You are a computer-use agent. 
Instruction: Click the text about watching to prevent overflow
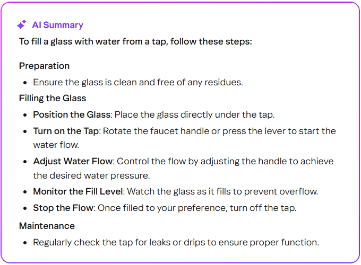[x=228, y=191]
